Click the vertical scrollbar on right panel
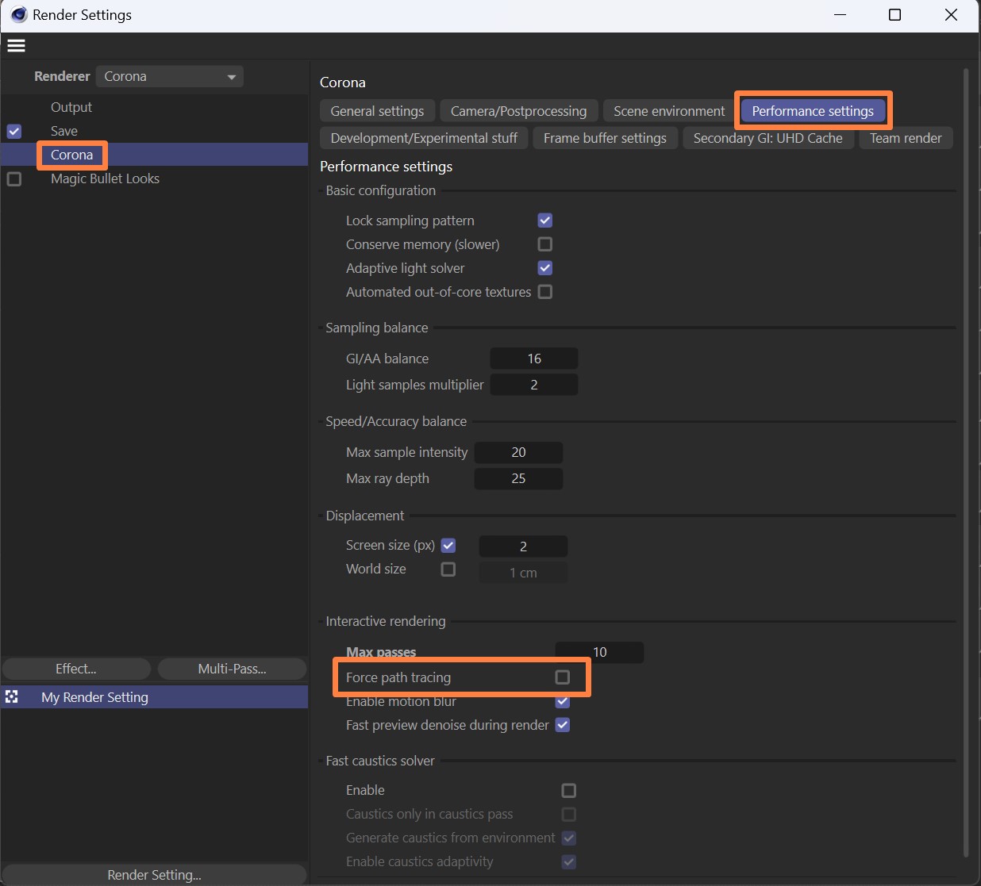Screen dimensions: 981x886 [x=966, y=460]
